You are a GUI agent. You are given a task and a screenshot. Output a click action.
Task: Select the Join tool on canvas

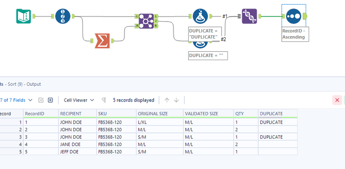coord(146,21)
